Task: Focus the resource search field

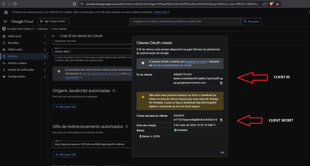Action: (185, 21)
